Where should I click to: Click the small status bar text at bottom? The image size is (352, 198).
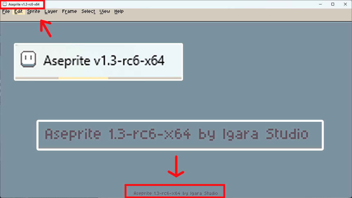click(175, 193)
